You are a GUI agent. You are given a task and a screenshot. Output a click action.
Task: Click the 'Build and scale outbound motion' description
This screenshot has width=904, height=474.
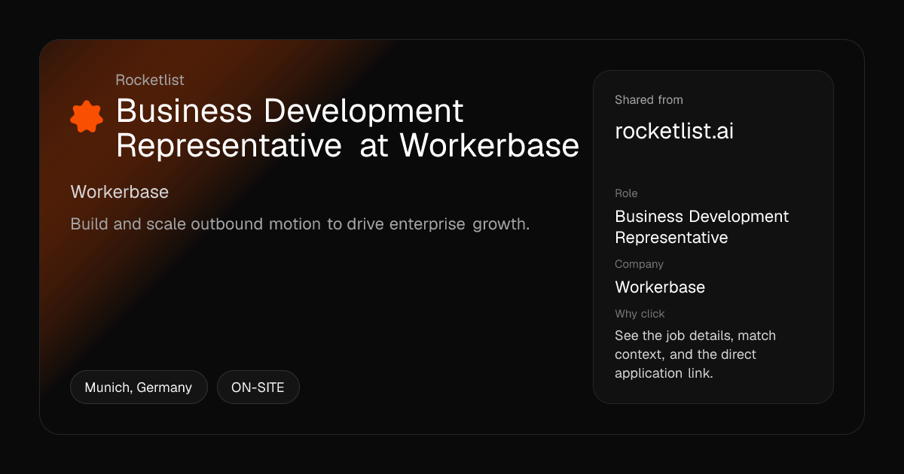(300, 224)
